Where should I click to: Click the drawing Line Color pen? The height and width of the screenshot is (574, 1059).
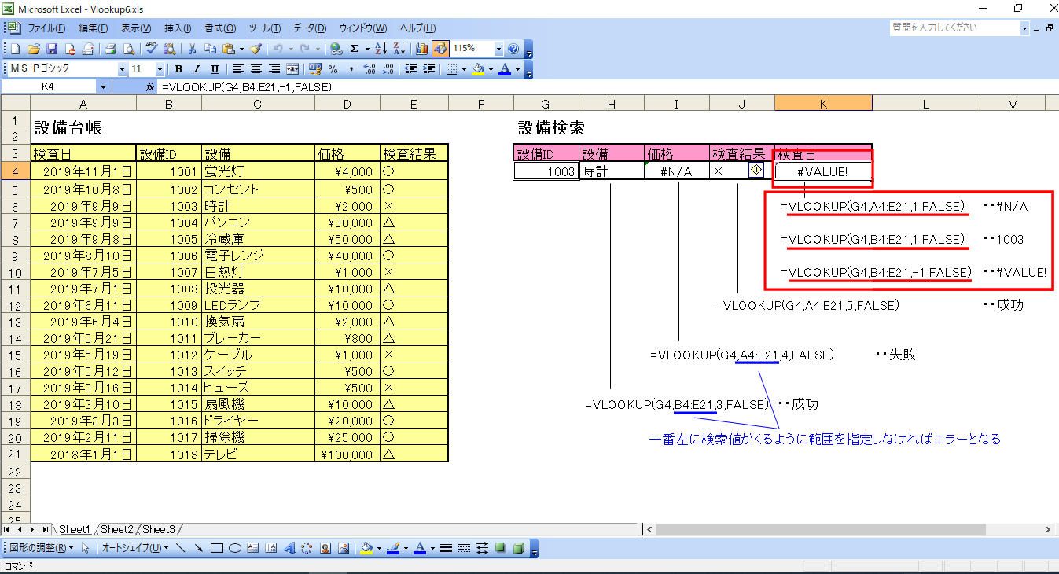[x=393, y=548]
